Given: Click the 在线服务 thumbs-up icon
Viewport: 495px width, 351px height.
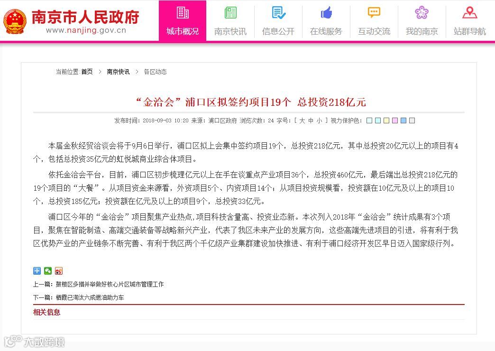Looking at the screenshot, I should [x=326, y=13].
